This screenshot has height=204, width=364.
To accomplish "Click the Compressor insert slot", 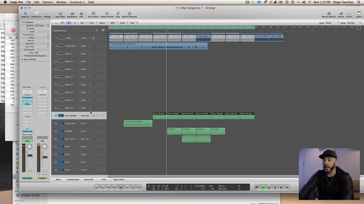I will point(27,97).
